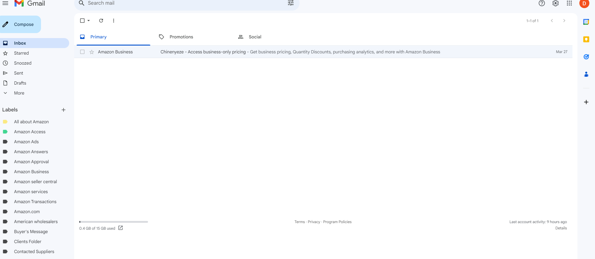Open the Terms link
This screenshot has height=259, width=595.
coord(300,222)
